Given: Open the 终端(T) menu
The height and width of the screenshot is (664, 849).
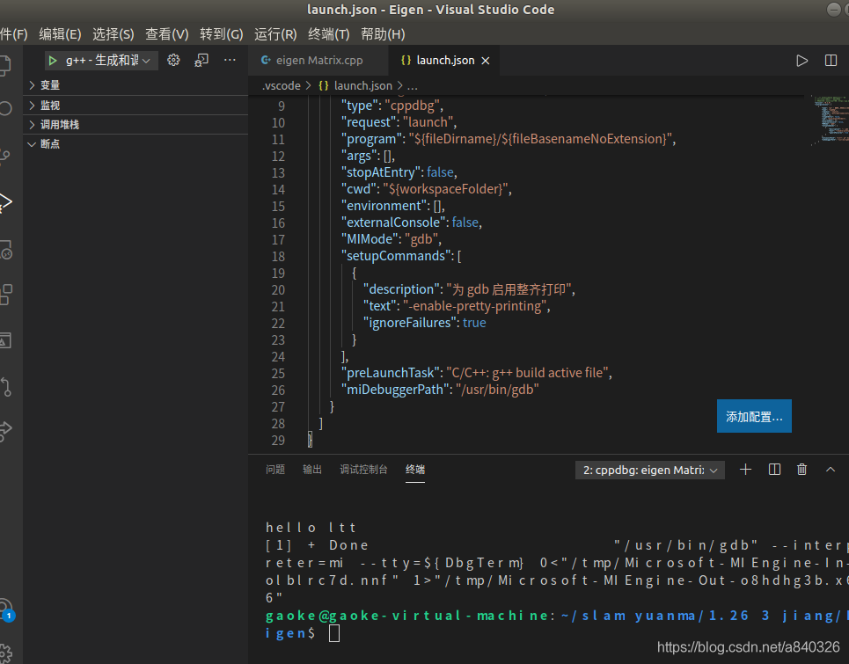Looking at the screenshot, I should click(x=329, y=34).
